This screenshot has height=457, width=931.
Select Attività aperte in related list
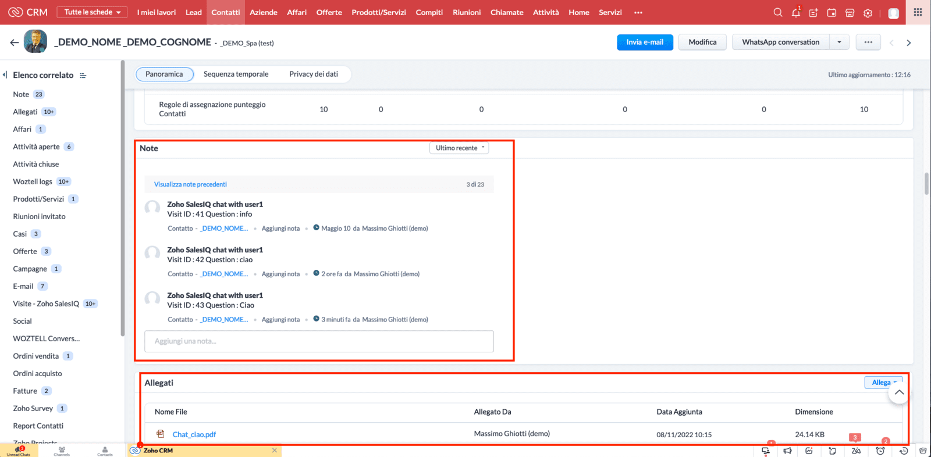coord(36,147)
